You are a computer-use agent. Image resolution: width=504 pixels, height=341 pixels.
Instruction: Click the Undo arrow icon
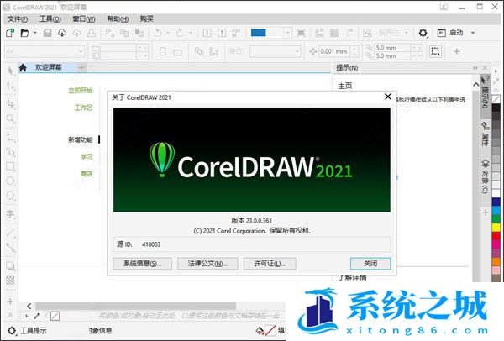(158, 33)
